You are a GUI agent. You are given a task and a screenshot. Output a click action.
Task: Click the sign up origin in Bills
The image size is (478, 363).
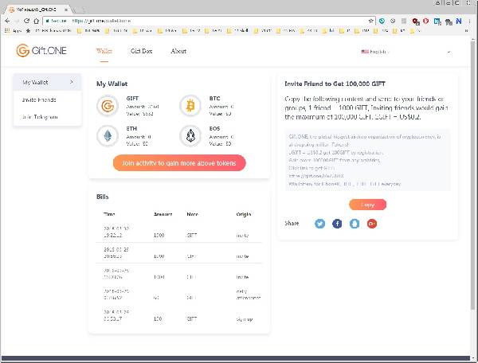click(x=245, y=319)
